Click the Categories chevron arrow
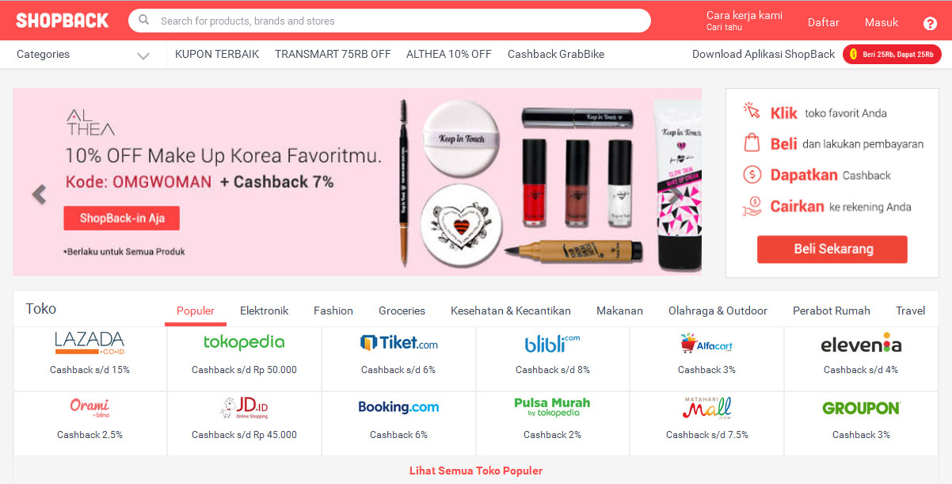Viewport: 952px width, 484px height. (143, 55)
